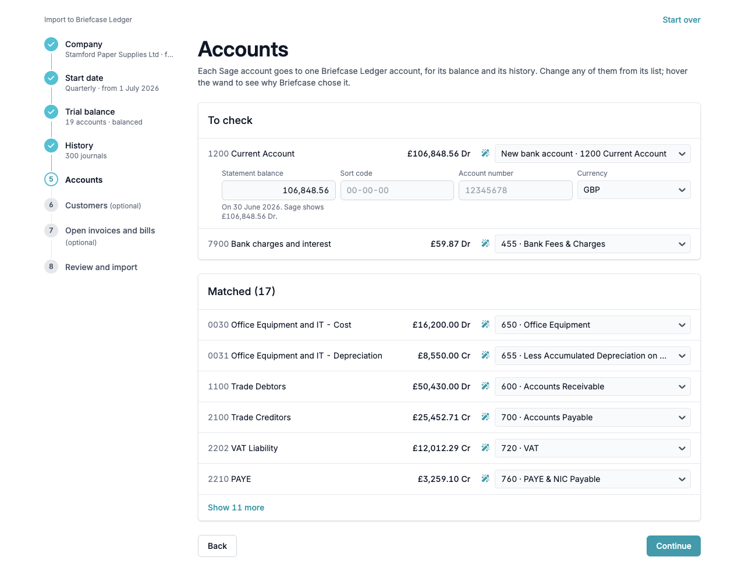Image resolution: width=745 pixels, height=571 pixels.
Task: Open the 650 Office Equipment dropdown
Action: [593, 325]
